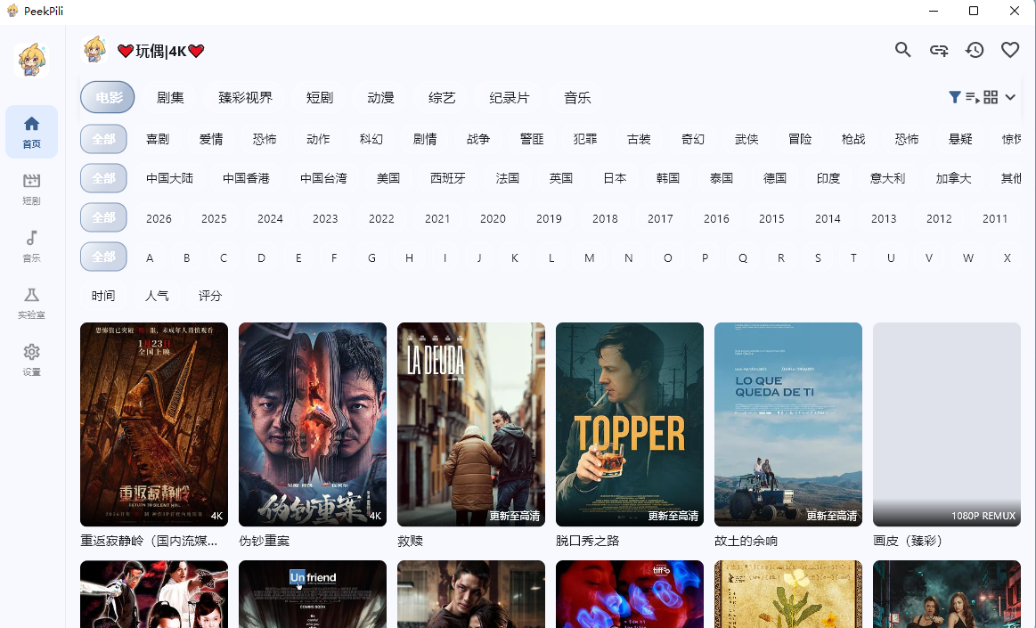Open the Topper 脱口秀之路 poster
Viewport: 1036px width, 628px height.
point(630,424)
